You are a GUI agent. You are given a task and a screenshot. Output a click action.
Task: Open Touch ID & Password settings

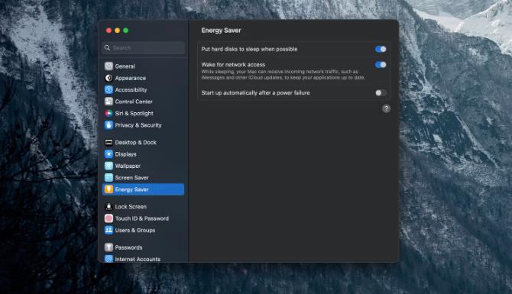pos(141,218)
